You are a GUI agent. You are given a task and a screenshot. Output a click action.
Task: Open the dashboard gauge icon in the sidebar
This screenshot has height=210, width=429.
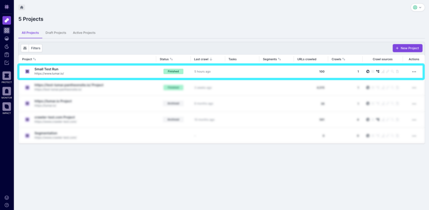[7, 39]
